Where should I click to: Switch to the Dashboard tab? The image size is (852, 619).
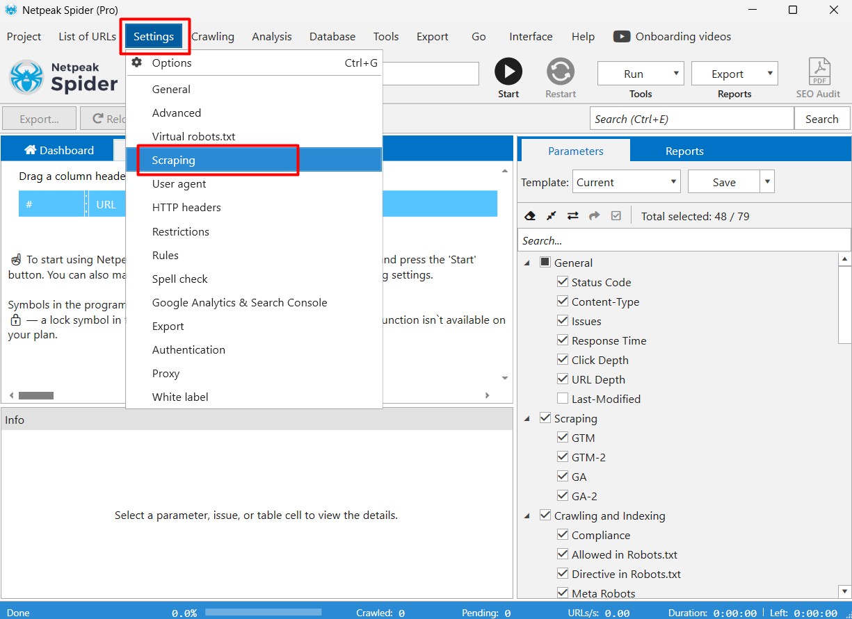[x=58, y=150]
